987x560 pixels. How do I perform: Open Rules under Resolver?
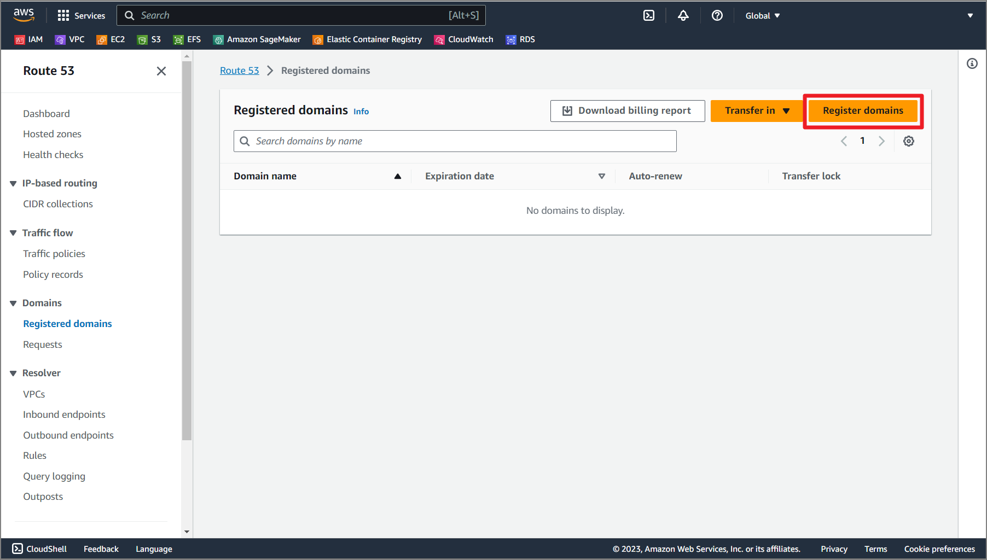34,456
